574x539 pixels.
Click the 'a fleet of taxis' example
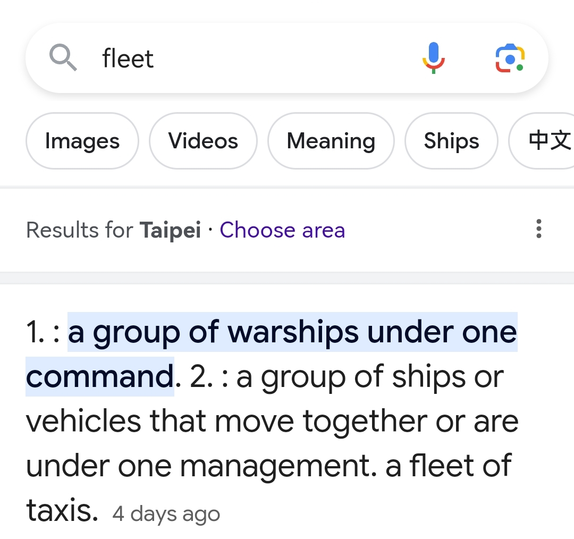click(x=268, y=488)
